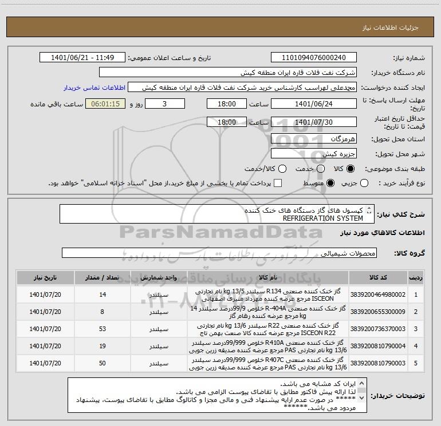This screenshot has width=441, height=426.
Task: Click the remaining time 06:01:15 field
Action: pyautogui.click(x=105, y=103)
